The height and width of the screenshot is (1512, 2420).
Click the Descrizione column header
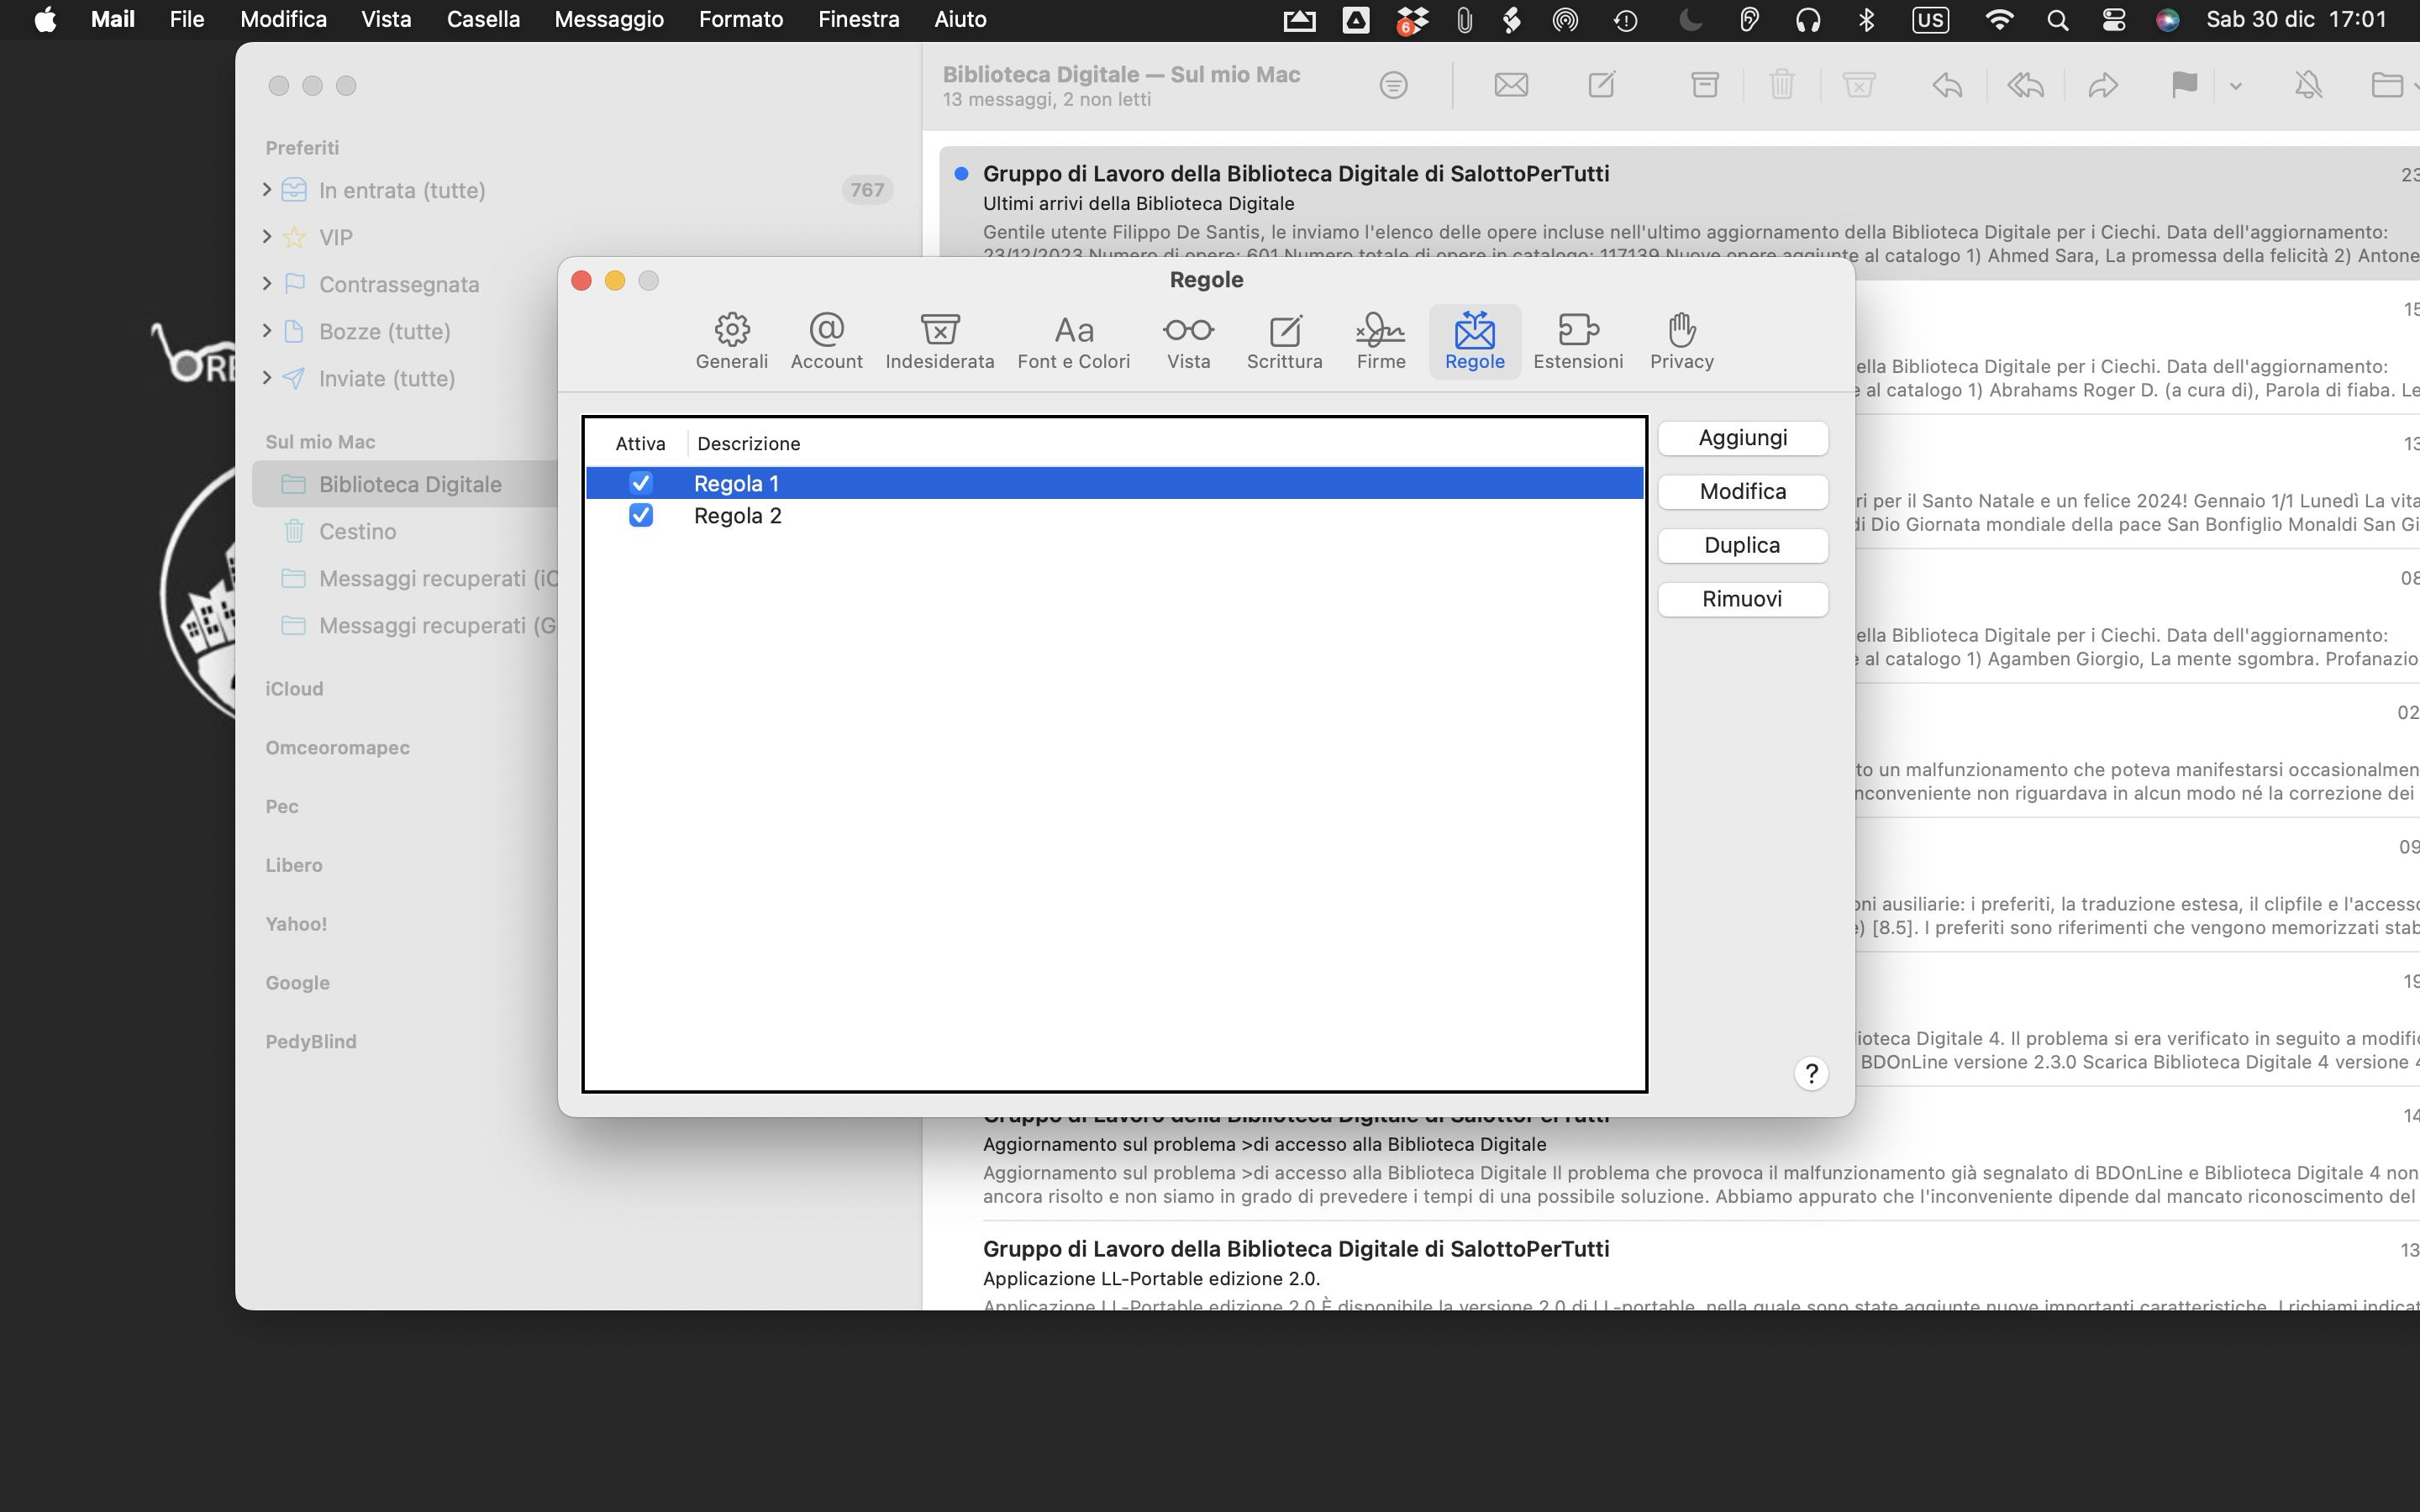748,443
